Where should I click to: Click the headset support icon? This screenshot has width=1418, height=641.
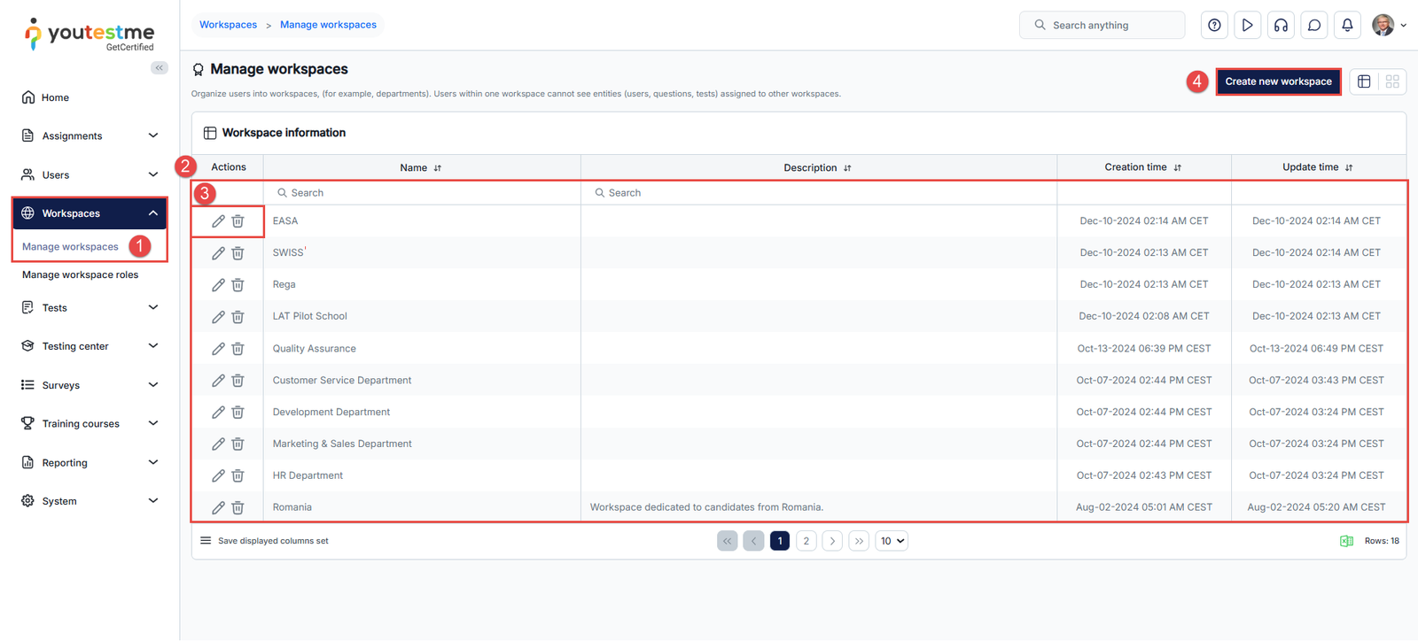click(x=1281, y=26)
